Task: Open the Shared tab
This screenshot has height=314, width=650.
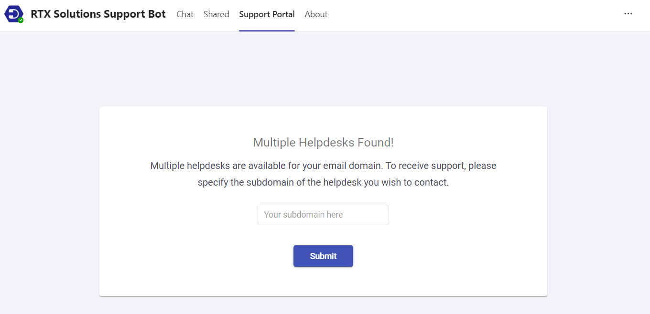Action: [x=216, y=14]
